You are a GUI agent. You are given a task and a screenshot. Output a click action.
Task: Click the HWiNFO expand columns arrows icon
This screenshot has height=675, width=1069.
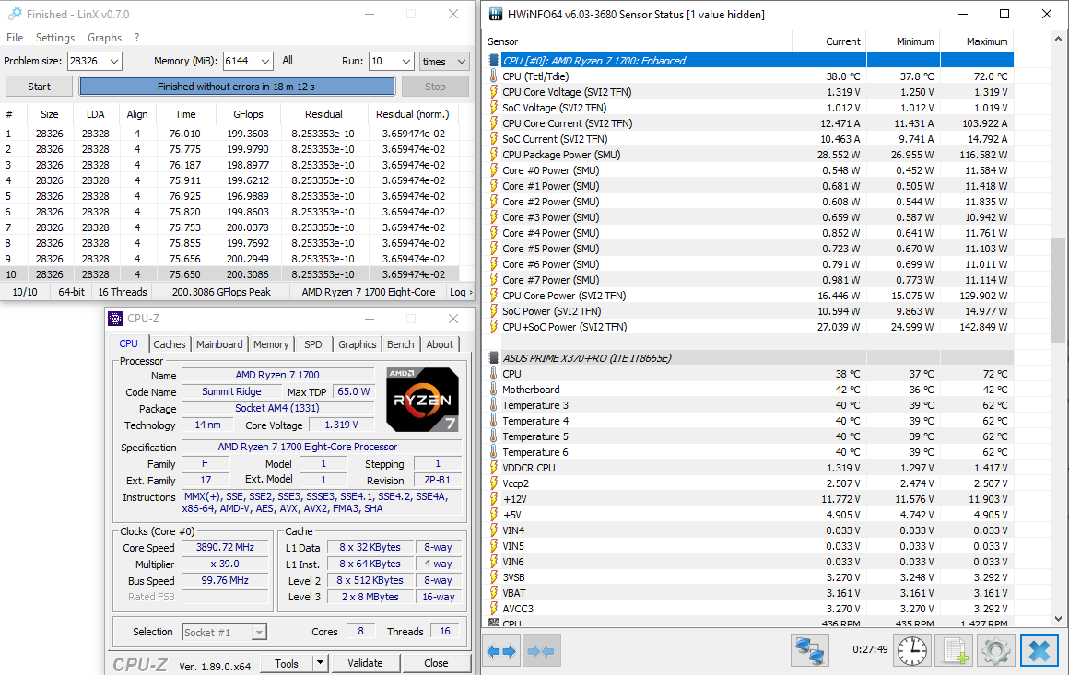(502, 651)
